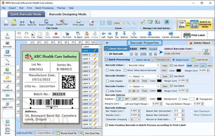Delete the selected object via toolbar

[x=56, y=35]
